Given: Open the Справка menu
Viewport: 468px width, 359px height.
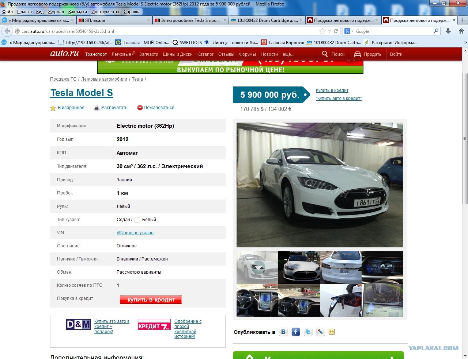Looking at the screenshot, I should 132,12.
